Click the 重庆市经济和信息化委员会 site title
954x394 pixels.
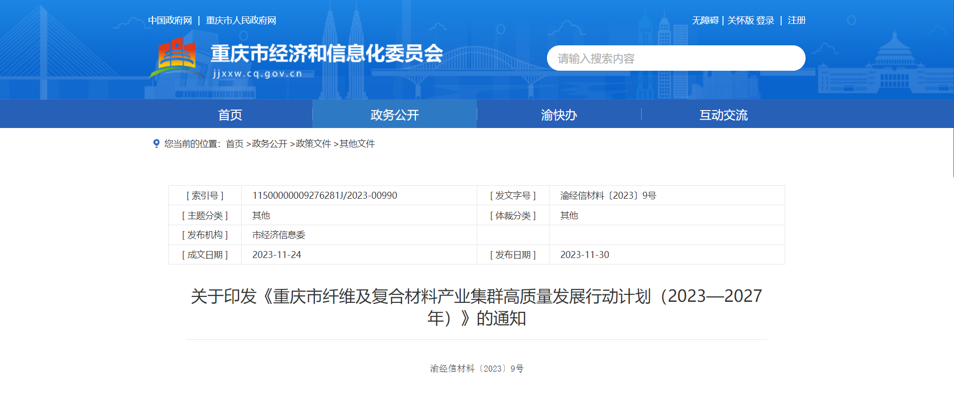tap(326, 53)
